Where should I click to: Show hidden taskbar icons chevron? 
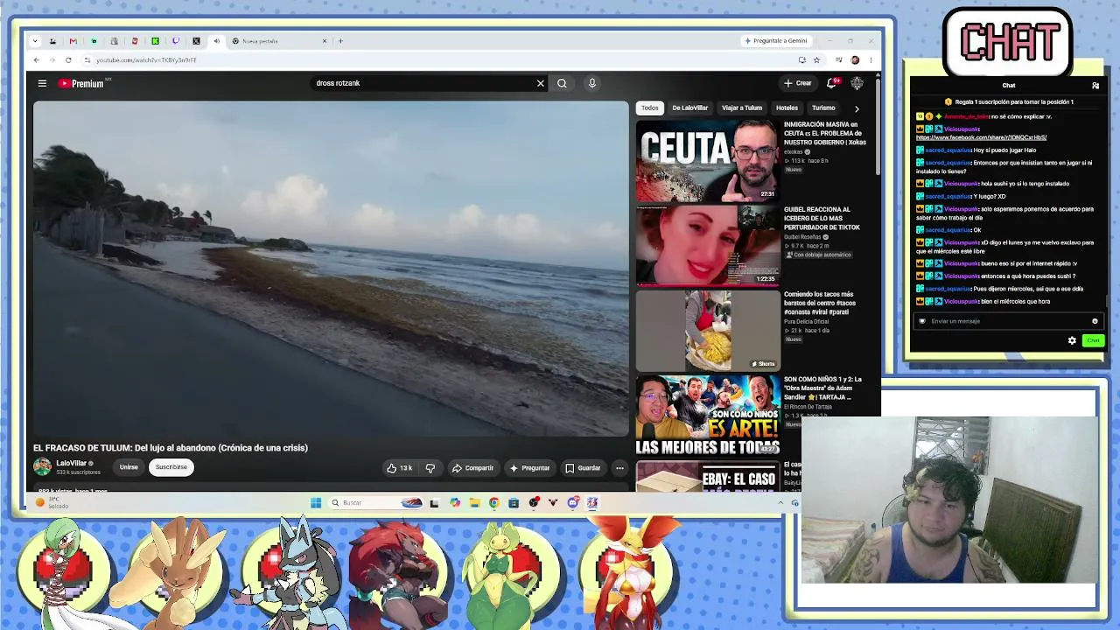pos(780,502)
